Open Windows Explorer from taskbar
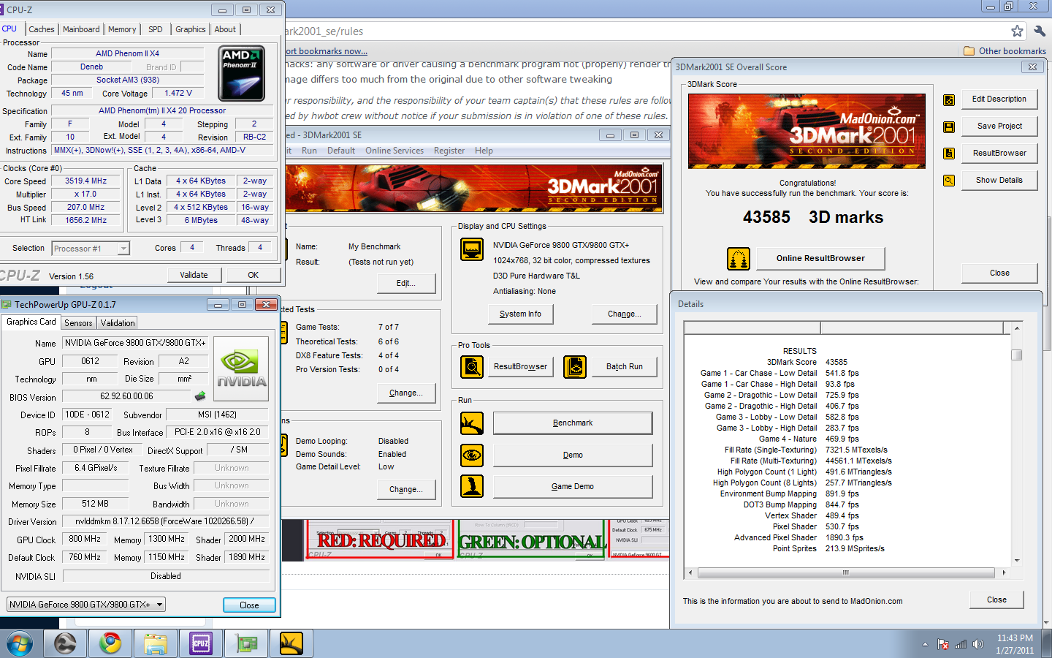Screen dimensions: 1052x658 pyautogui.click(x=155, y=643)
